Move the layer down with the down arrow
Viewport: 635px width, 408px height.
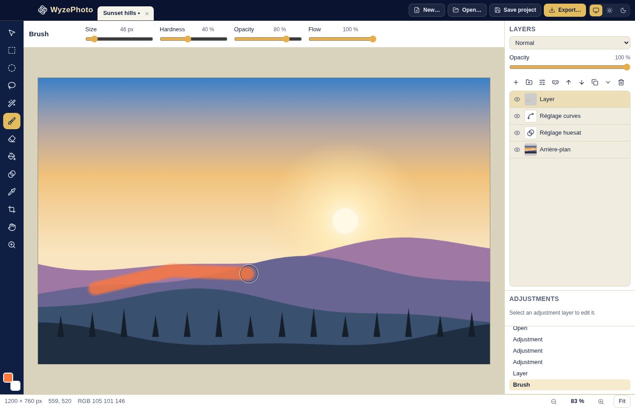pos(581,82)
